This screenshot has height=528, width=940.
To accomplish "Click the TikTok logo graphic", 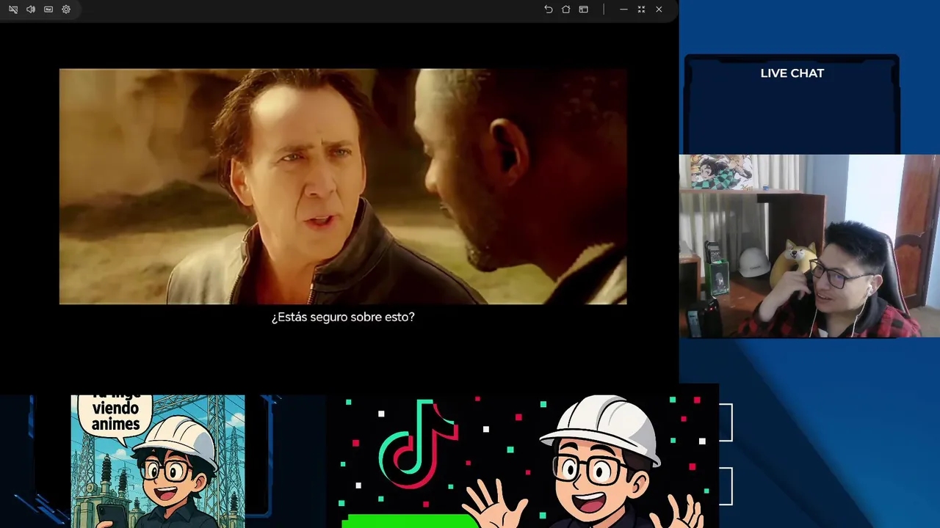I will pos(419,444).
